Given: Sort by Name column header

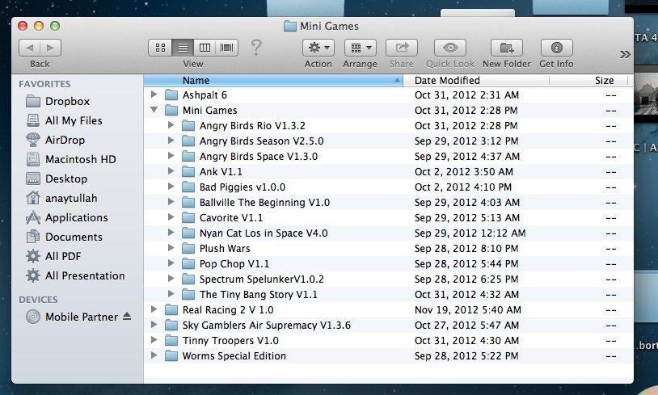Looking at the screenshot, I should (x=273, y=81).
